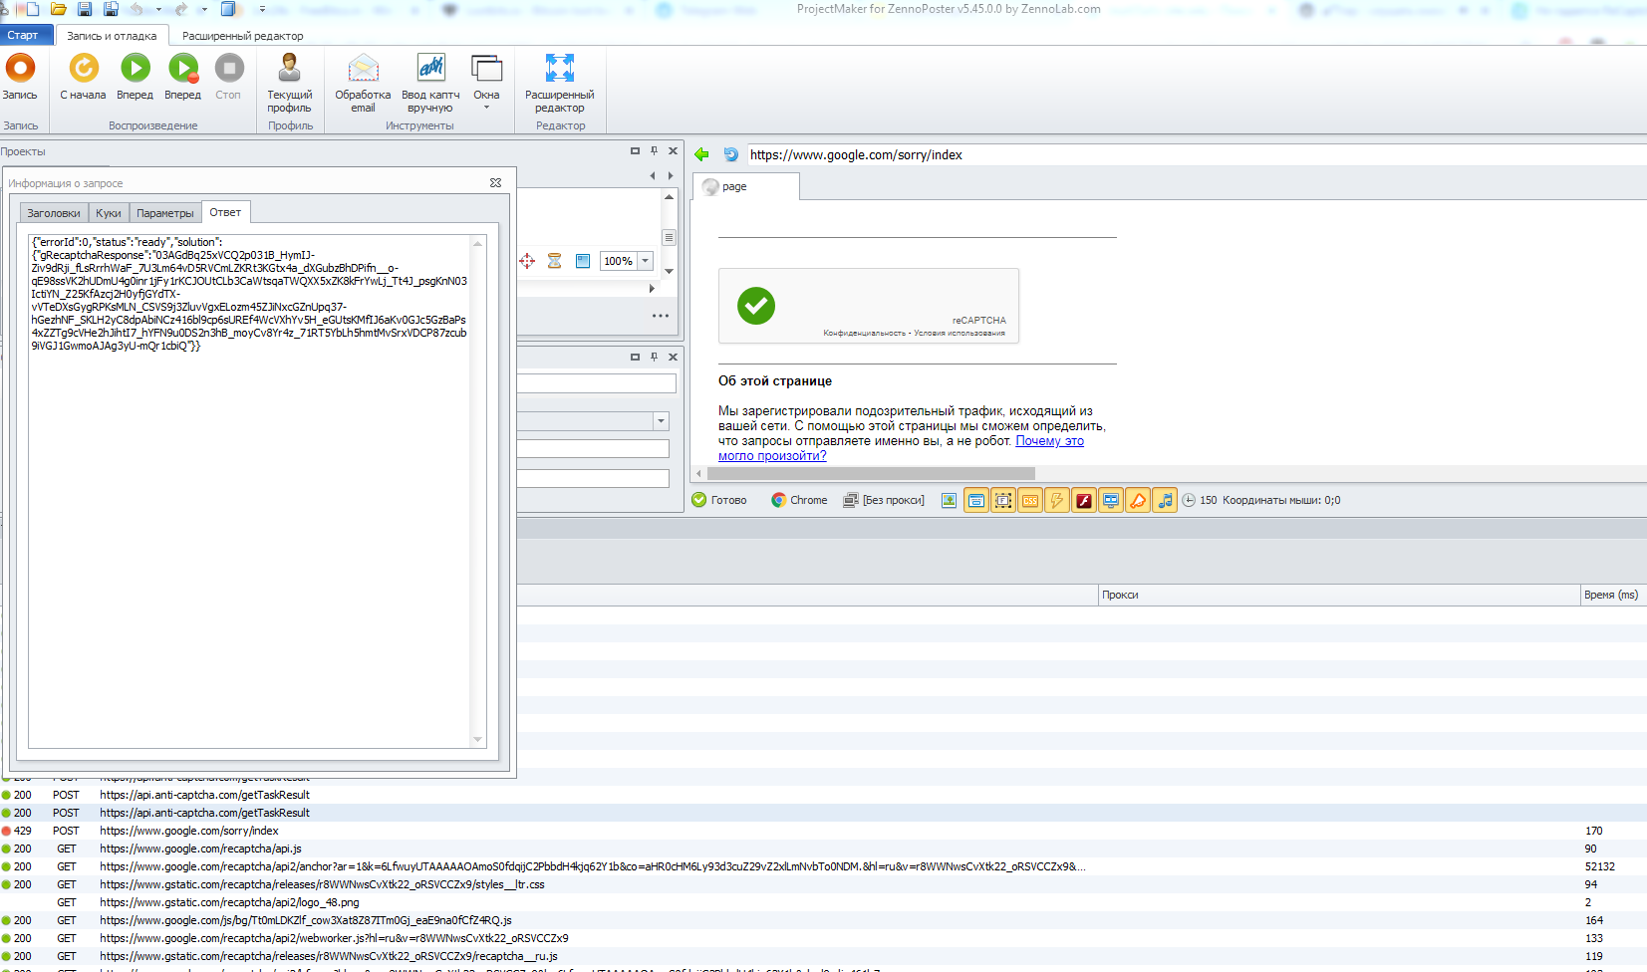Customize quick access toolbar dropdown
1647x972 pixels.
click(262, 9)
